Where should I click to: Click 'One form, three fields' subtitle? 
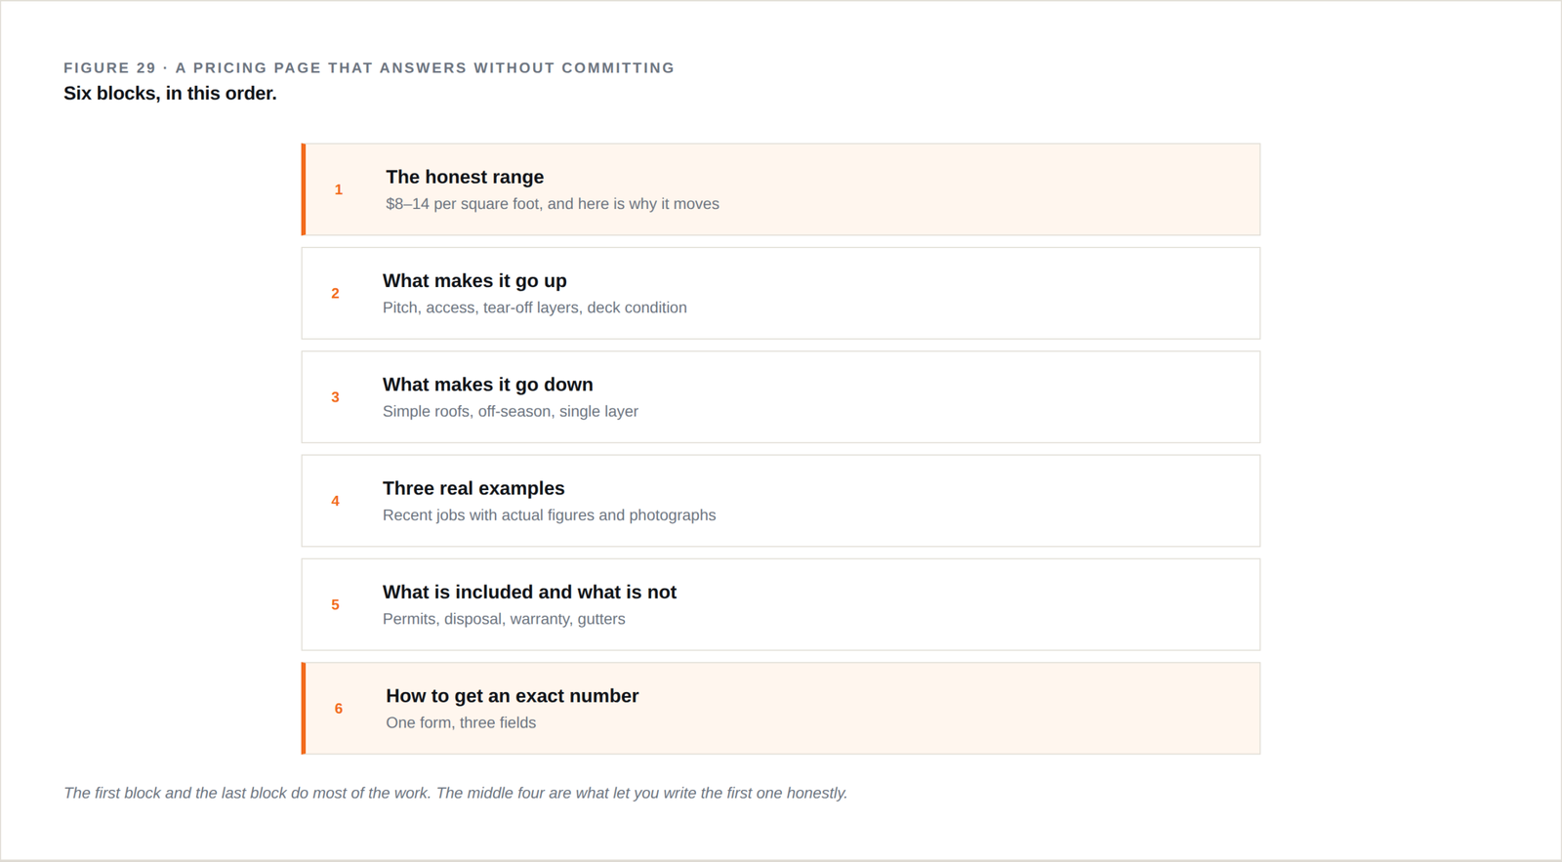pyautogui.click(x=461, y=722)
